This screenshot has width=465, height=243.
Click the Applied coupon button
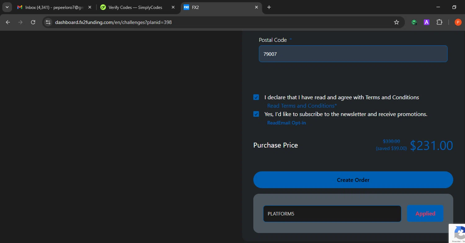click(x=425, y=214)
